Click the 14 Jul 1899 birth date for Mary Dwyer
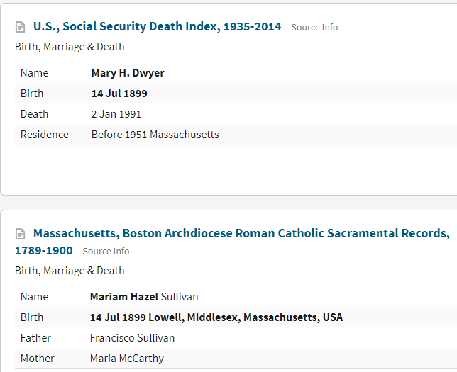 click(x=119, y=94)
